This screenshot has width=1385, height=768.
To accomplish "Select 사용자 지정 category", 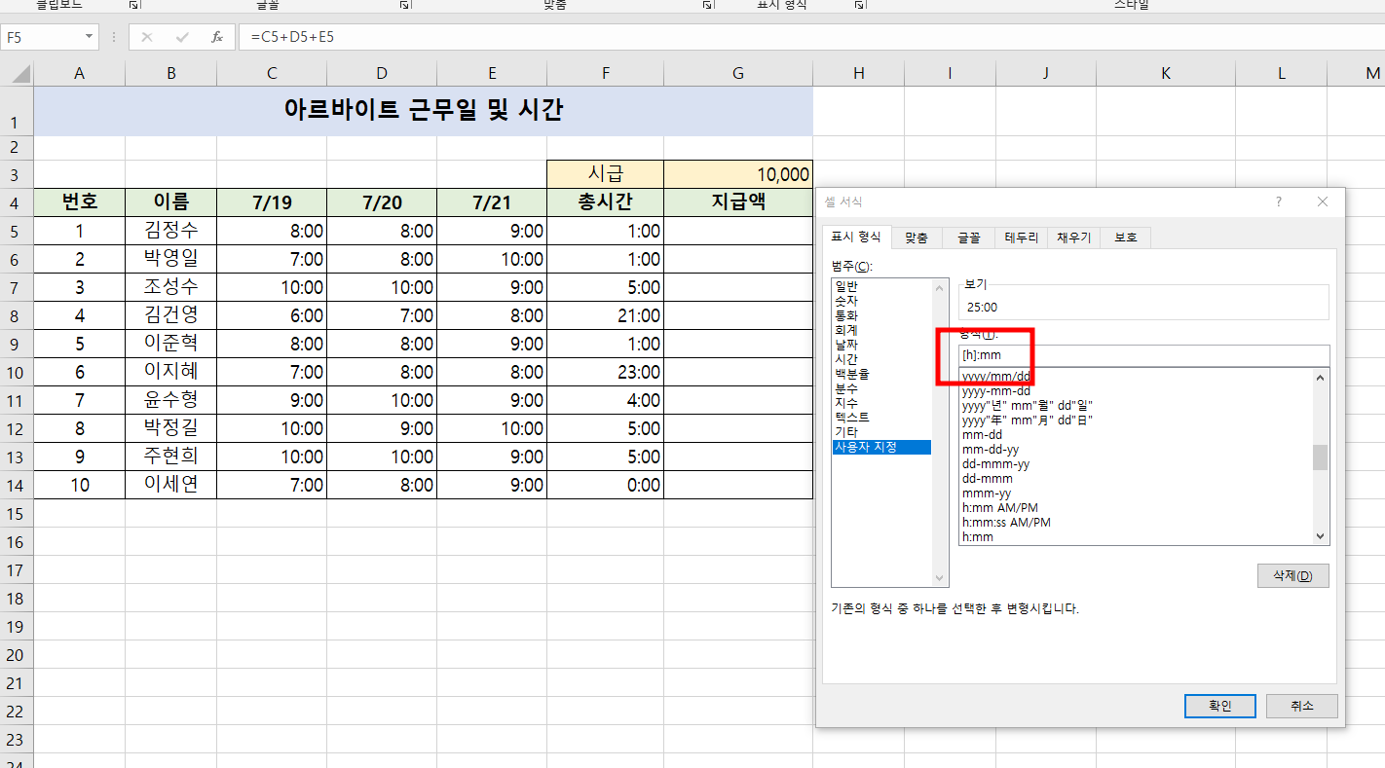I will point(881,447).
